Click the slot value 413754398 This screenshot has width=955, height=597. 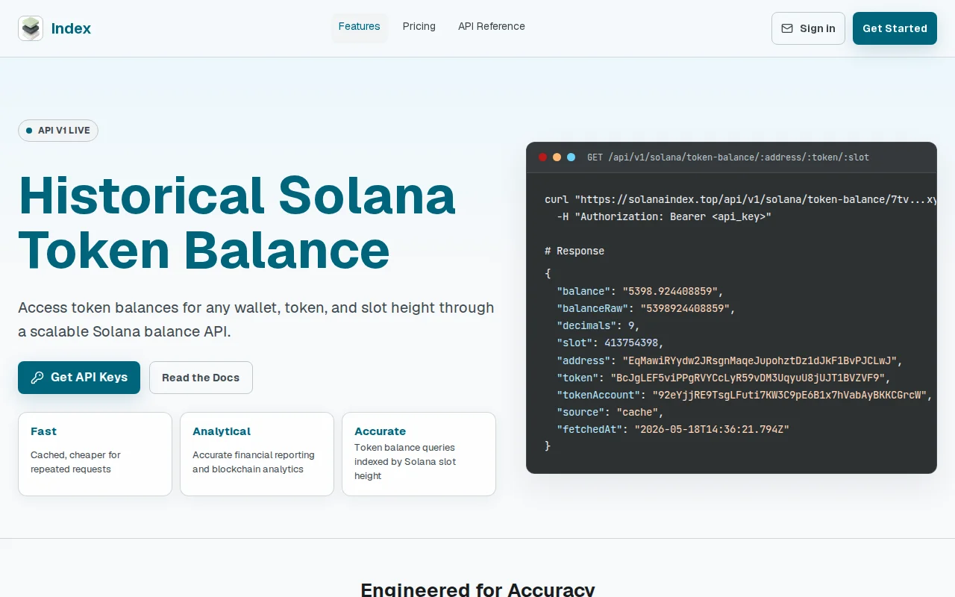point(631,343)
